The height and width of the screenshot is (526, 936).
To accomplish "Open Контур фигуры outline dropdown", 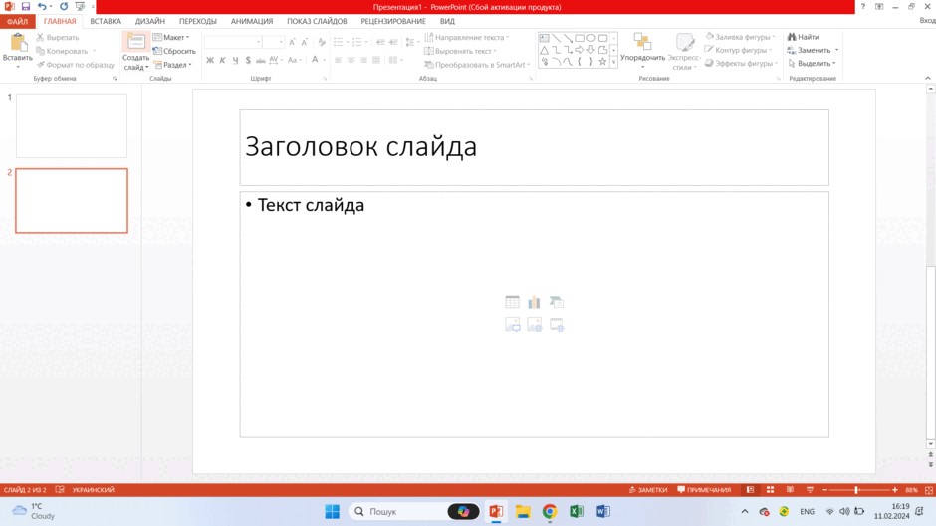I will click(x=739, y=50).
